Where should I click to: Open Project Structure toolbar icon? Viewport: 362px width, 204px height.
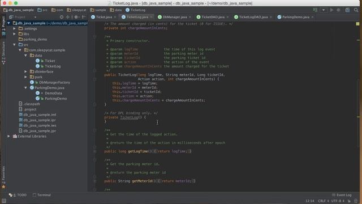(x=347, y=10)
